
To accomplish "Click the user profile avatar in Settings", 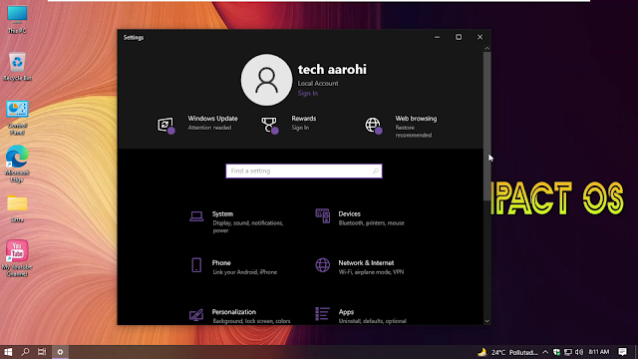I will tap(266, 80).
